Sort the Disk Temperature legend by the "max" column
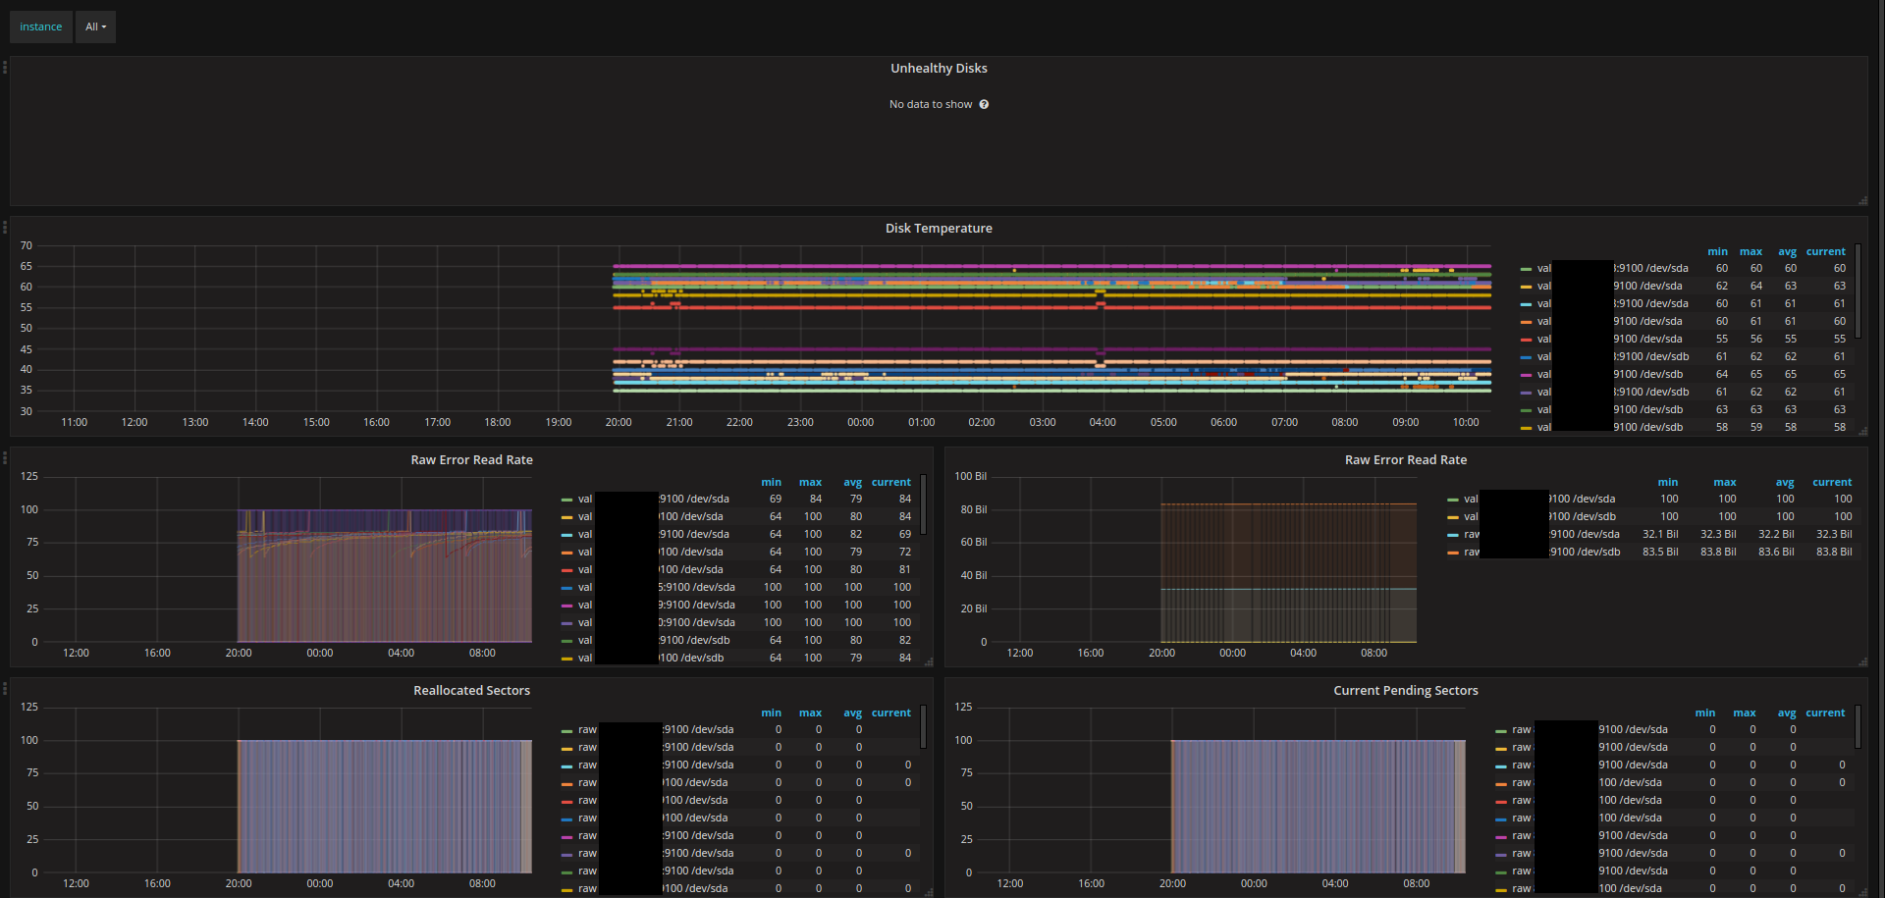 click(x=1751, y=251)
